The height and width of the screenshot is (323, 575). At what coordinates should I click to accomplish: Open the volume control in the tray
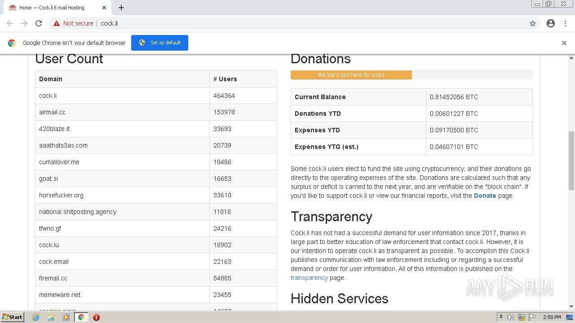(511, 317)
